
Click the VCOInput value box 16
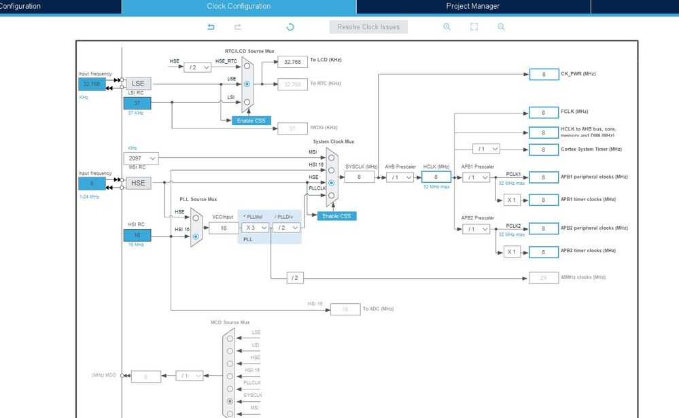(224, 228)
